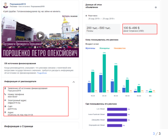168x136 pixels.
Task: Click the '200 тыс.–500 тыс.' impressions box
Action: (x=103, y=29)
